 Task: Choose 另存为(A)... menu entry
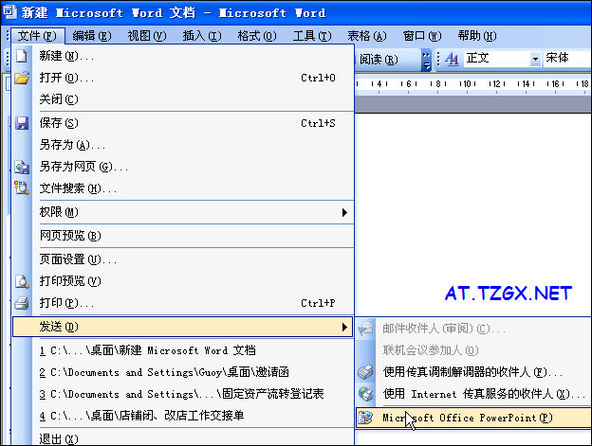click(x=183, y=145)
